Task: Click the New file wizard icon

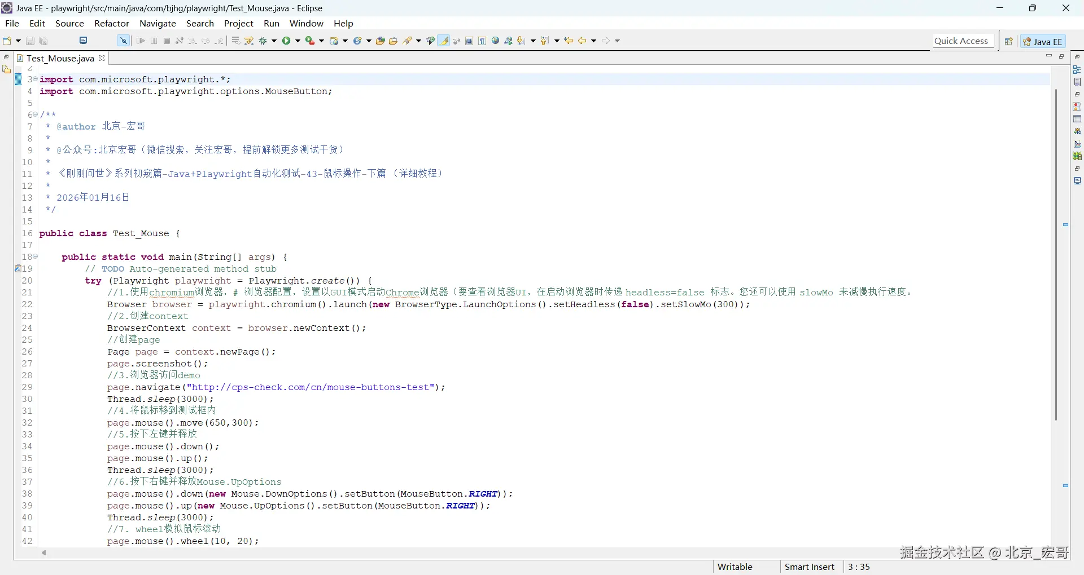Action: pos(7,41)
